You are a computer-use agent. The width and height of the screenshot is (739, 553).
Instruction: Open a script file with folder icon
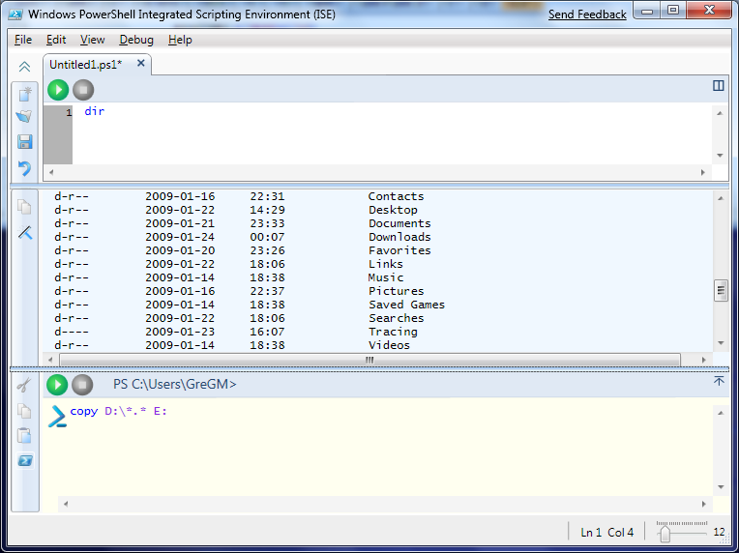24,116
